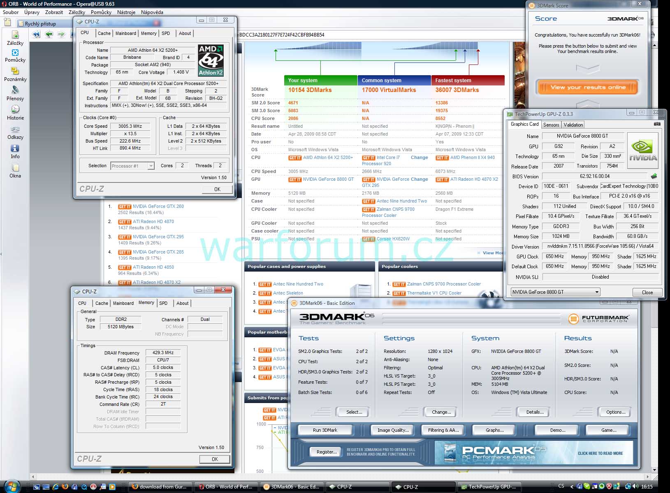Show hidden tray icons arrow
Screen dimensions: 670x493
572,486
